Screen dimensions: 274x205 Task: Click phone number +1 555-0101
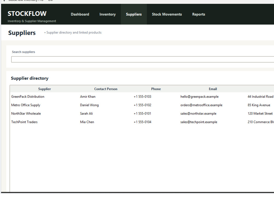[142, 113]
